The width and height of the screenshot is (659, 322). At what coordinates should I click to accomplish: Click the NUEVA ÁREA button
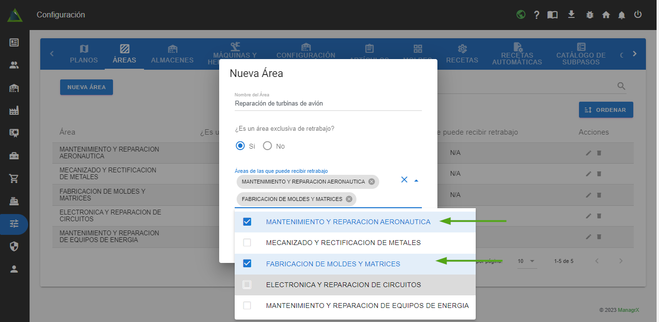(x=86, y=87)
